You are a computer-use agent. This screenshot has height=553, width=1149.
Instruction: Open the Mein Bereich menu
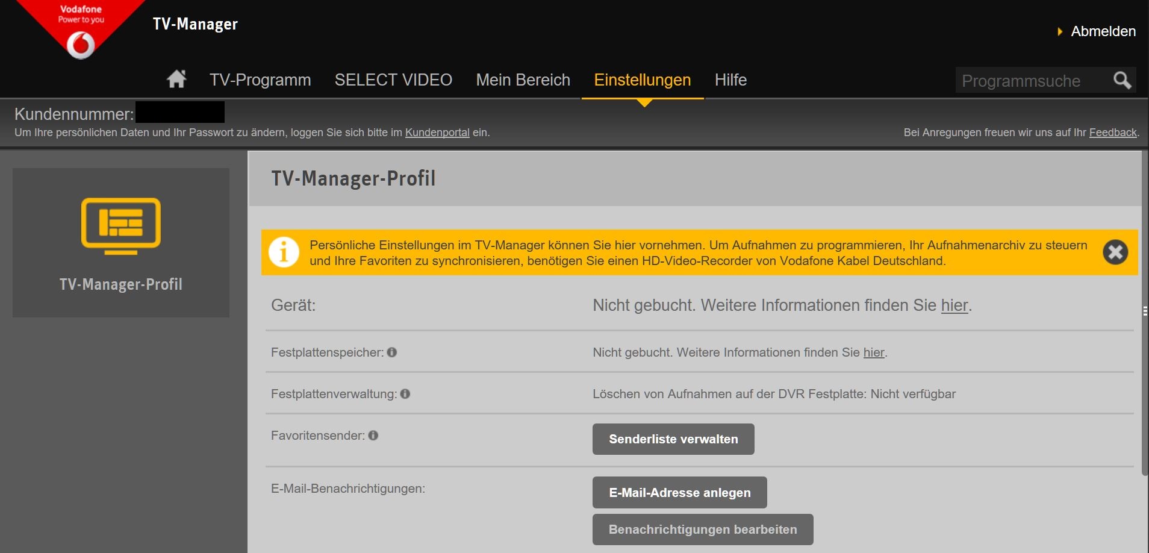tap(523, 80)
